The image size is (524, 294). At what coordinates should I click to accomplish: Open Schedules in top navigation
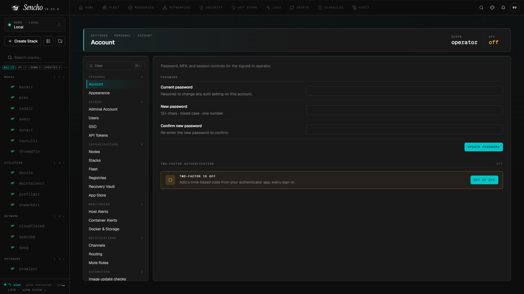click(x=331, y=8)
